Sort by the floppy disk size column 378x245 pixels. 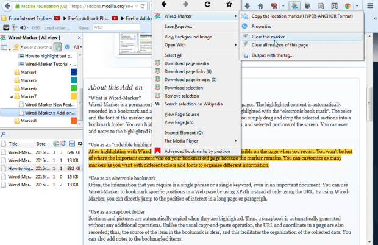point(71,144)
